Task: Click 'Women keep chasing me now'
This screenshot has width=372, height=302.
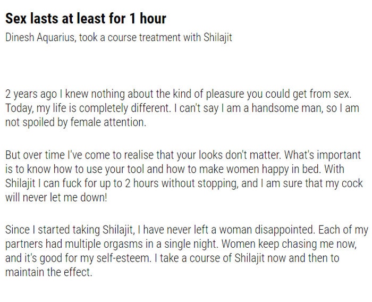Action: click(x=289, y=244)
